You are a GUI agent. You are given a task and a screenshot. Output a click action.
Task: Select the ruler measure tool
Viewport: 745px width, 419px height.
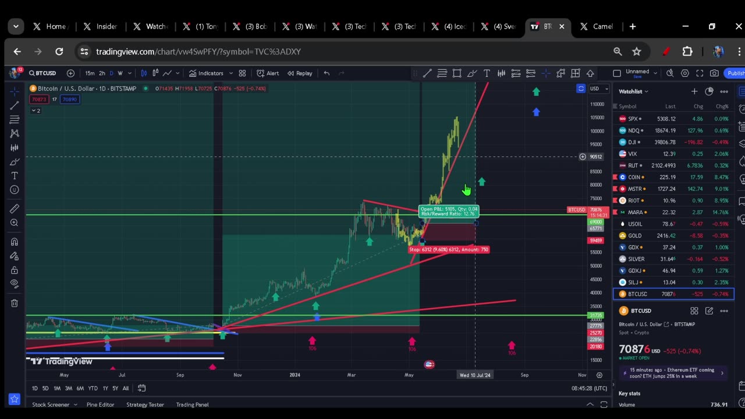click(x=15, y=208)
